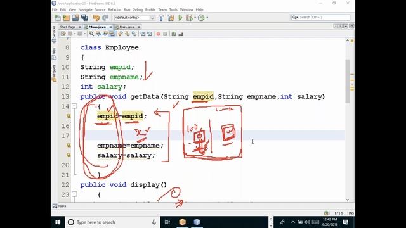Screen dimensions: 406x228
Task: Click the New Project toolbar icon
Action: tap(66, 18)
